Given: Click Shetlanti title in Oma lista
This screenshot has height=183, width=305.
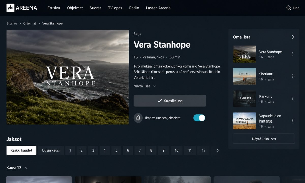Looking at the screenshot, I should tap(266, 74).
